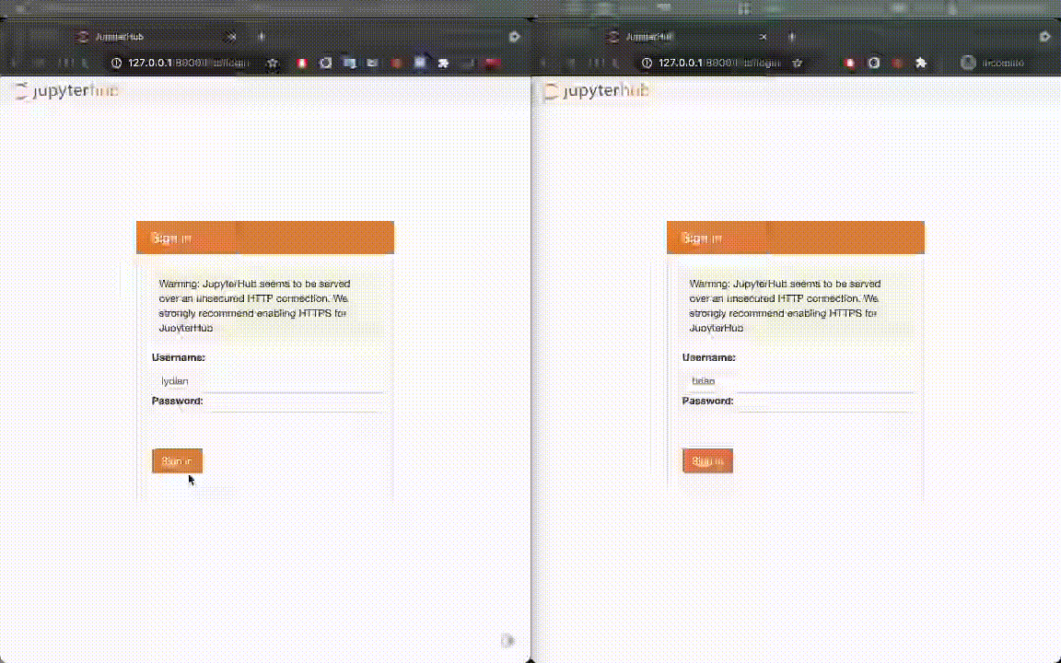Toggle the bookmark star for the login page

point(272,63)
